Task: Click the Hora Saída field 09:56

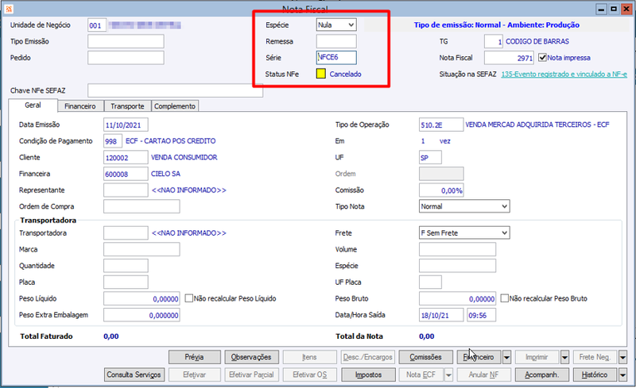Action: [x=481, y=315]
